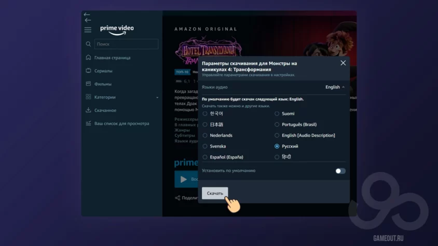Viewport: 438px width, 246px height.
Task: Click the Скачать download button
Action: click(215, 193)
